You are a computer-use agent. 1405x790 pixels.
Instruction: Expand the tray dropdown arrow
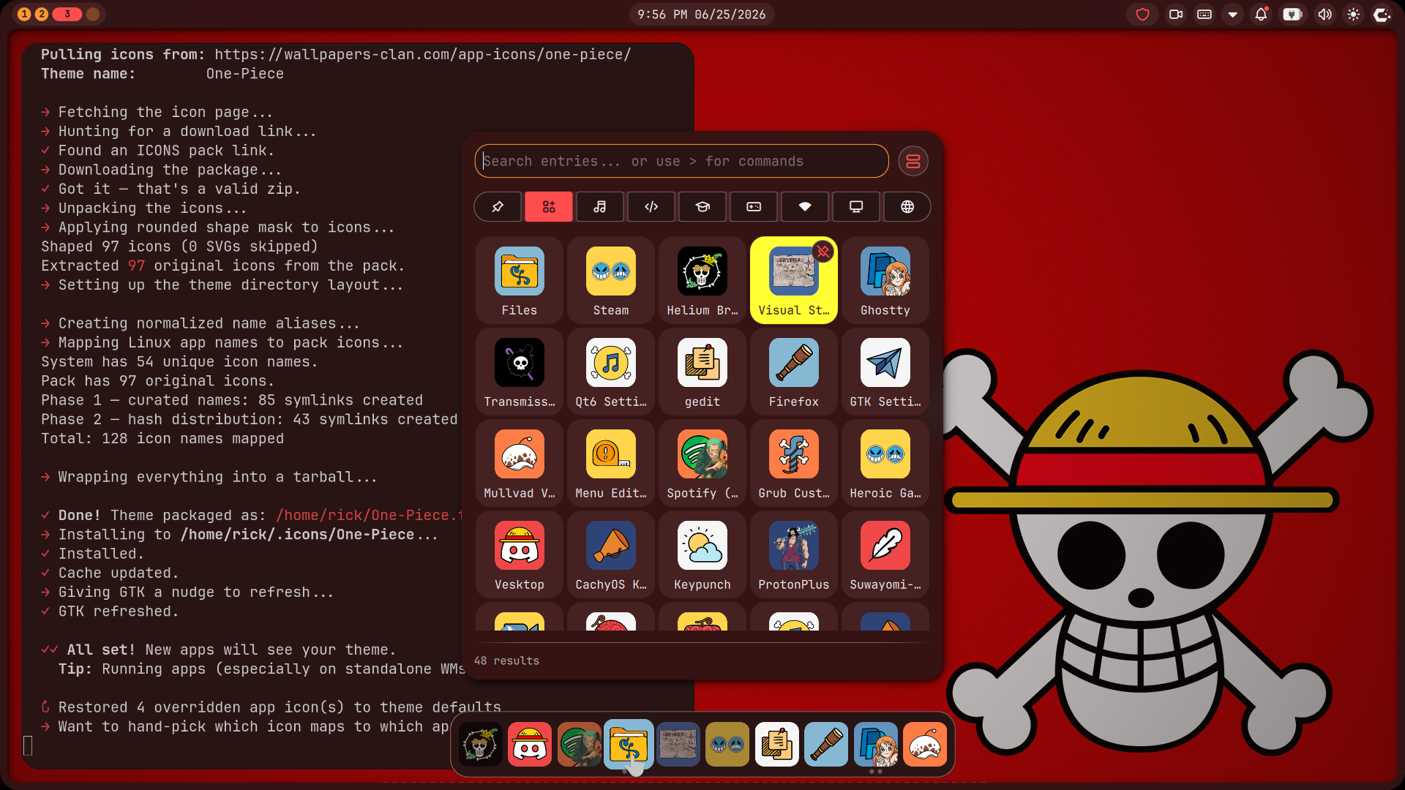click(1233, 15)
